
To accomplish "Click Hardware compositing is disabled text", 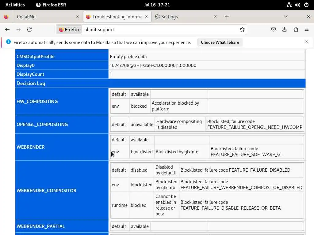I will tap(179, 124).
